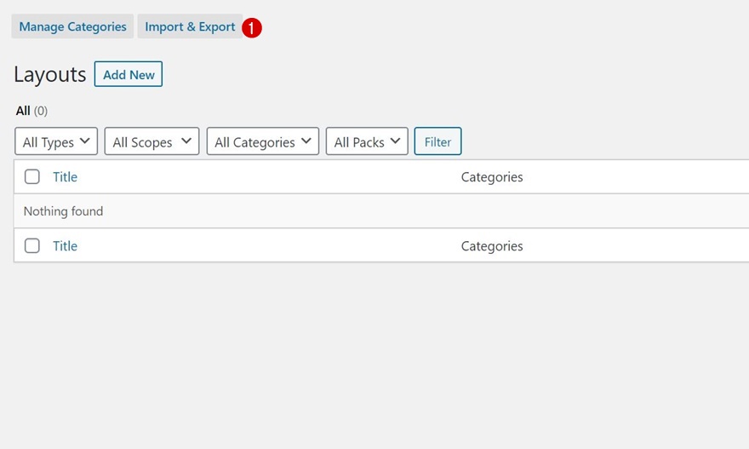Open the All Categories filter dropdown
Screen dimensions: 749x449
point(262,141)
